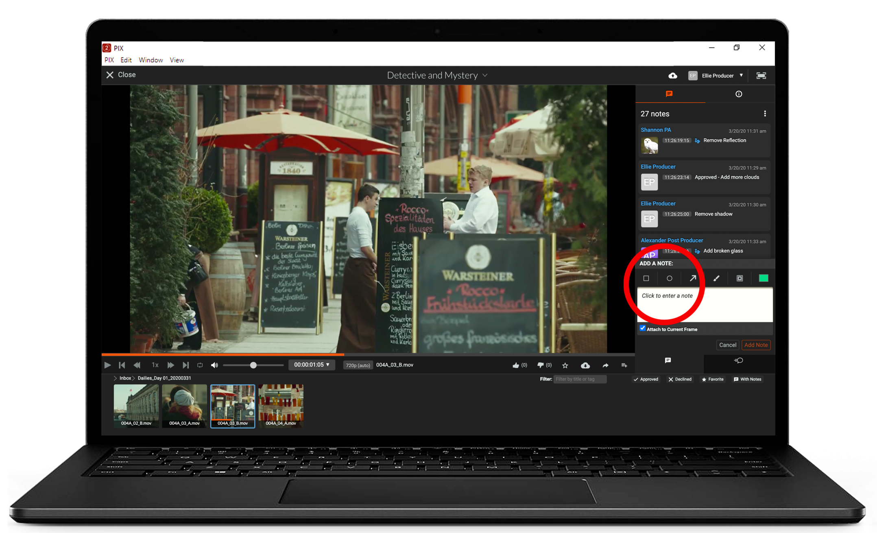Viewport: 877px width, 533px height.
Task: Mark clip as favorite with star
Action: pos(565,365)
